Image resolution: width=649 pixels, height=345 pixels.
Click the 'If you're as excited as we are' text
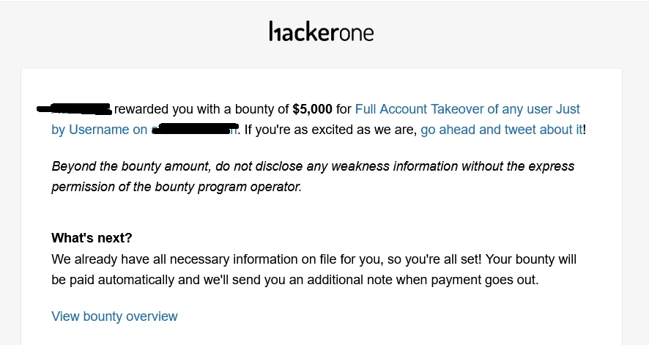[330, 130]
